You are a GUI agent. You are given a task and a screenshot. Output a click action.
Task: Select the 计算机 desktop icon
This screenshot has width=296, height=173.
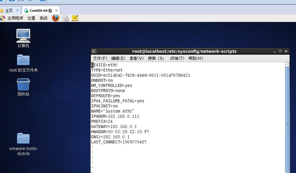pos(23,38)
